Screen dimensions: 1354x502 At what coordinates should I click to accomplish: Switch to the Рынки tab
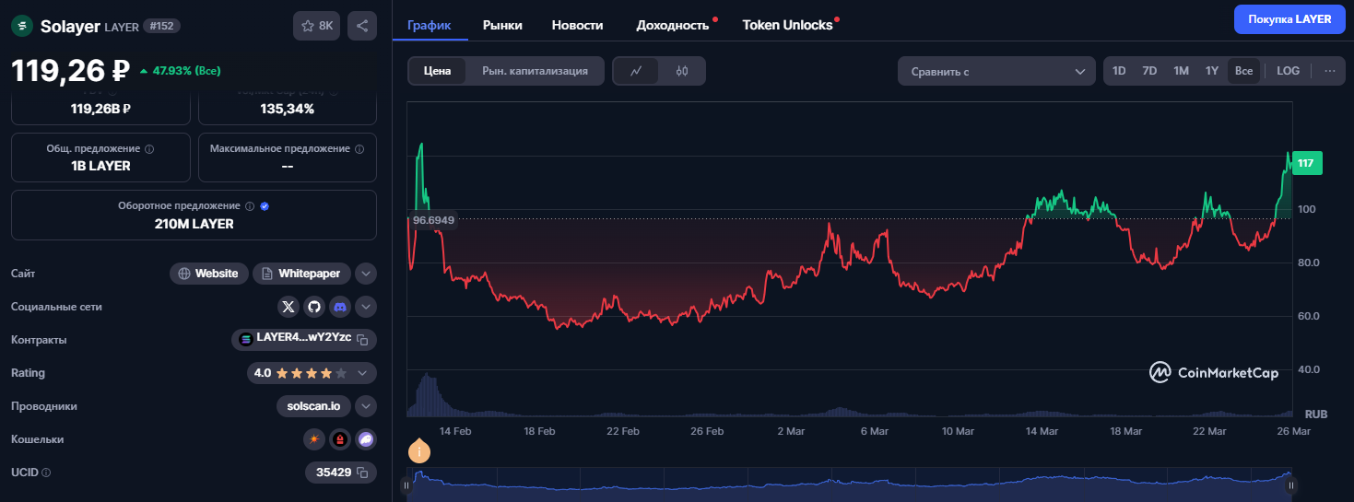point(502,25)
